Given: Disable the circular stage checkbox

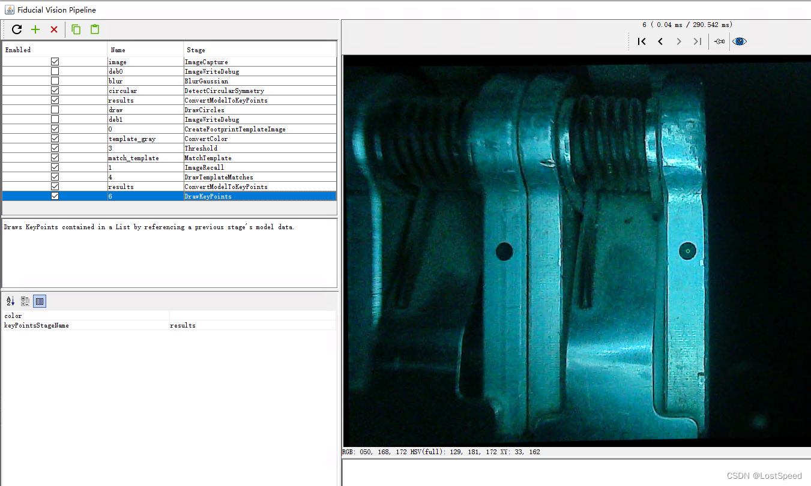Looking at the screenshot, I should coord(55,91).
